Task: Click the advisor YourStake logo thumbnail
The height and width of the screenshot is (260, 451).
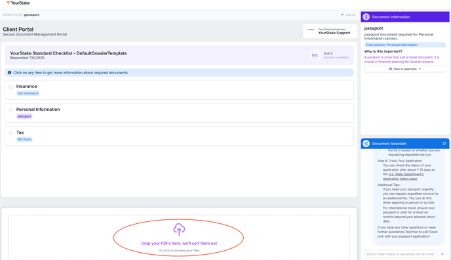Action: 310,30
